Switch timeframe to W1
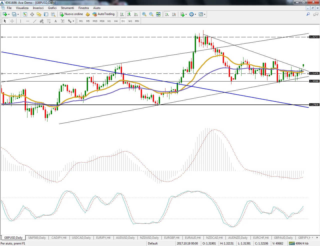The height and width of the screenshot is (246, 320). pos(130,21)
